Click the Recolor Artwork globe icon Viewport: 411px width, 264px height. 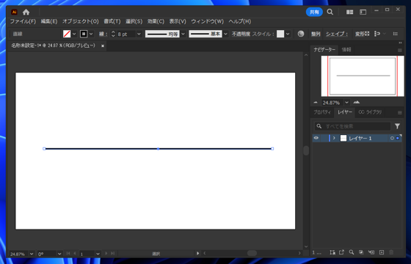(301, 34)
